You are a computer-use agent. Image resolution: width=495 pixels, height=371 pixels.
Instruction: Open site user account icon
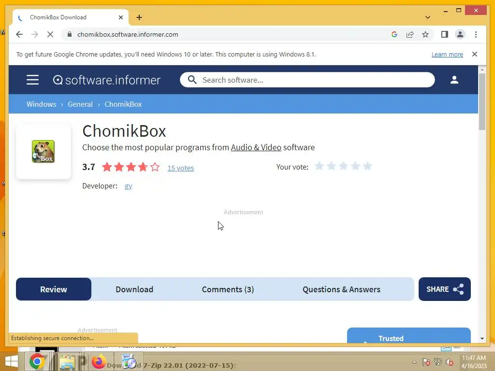click(x=454, y=80)
